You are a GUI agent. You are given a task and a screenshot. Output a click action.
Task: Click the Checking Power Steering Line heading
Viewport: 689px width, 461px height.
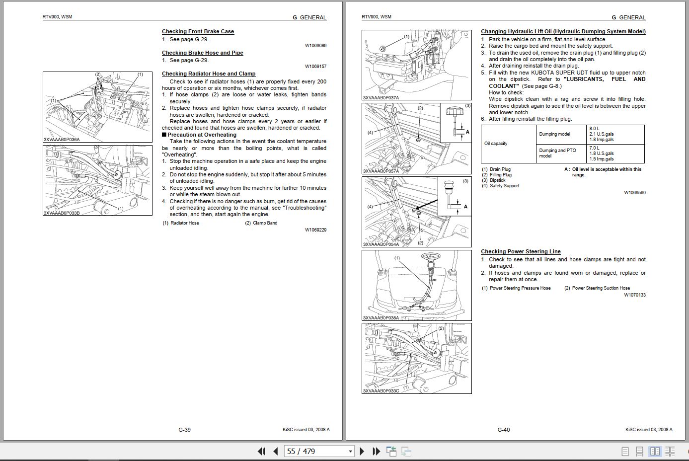pos(521,251)
